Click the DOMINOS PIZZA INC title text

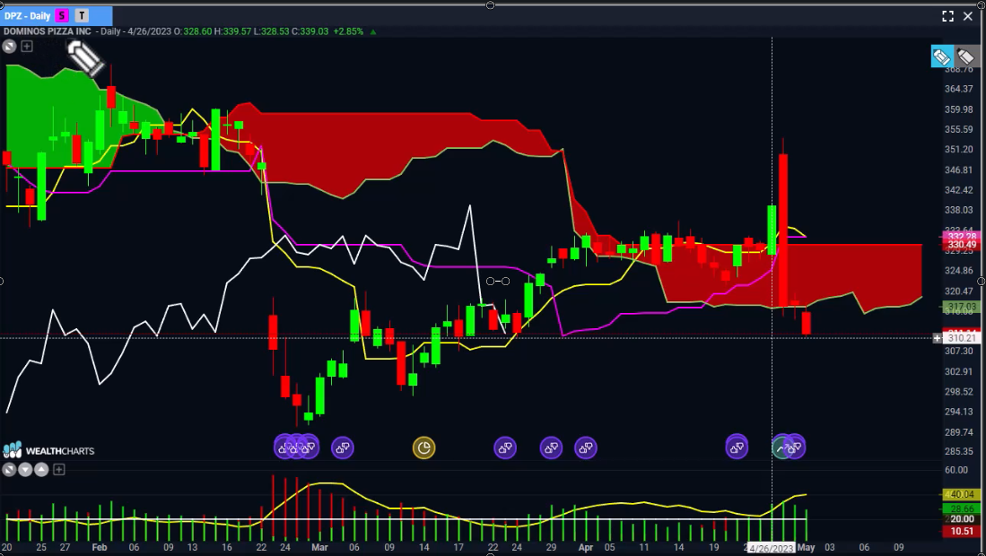point(48,31)
